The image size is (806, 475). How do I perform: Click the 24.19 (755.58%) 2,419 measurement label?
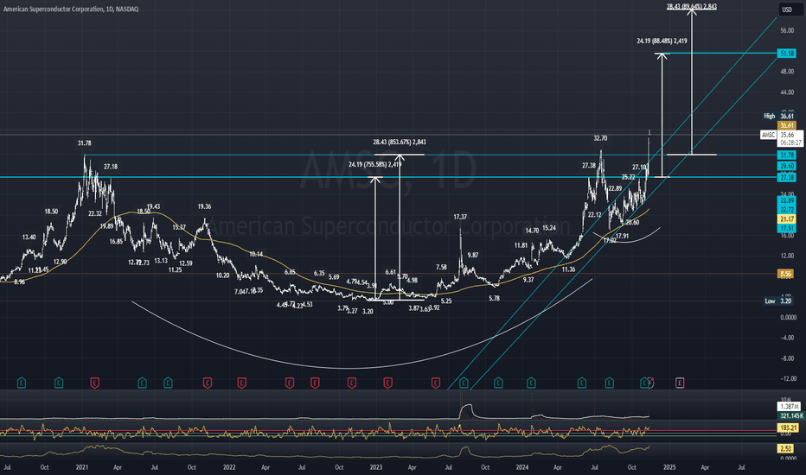coord(374,165)
